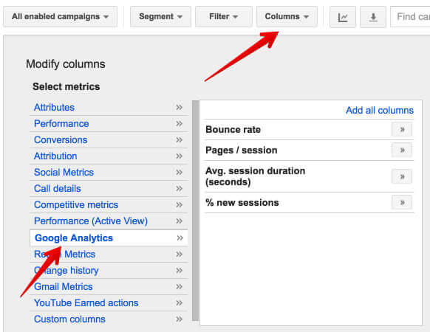This screenshot has width=430, height=332.
Task: Open Competitive metrics category
Action: 76,204
